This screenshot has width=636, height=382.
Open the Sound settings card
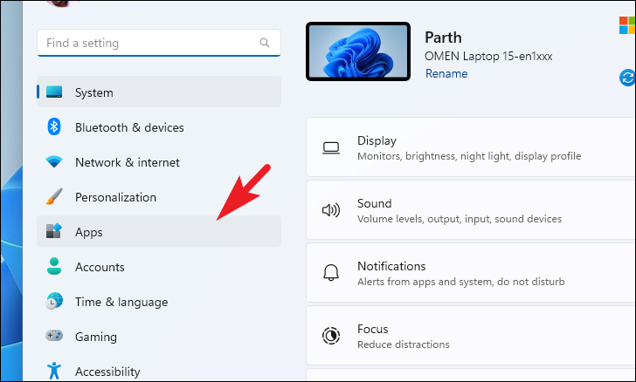[x=471, y=210]
